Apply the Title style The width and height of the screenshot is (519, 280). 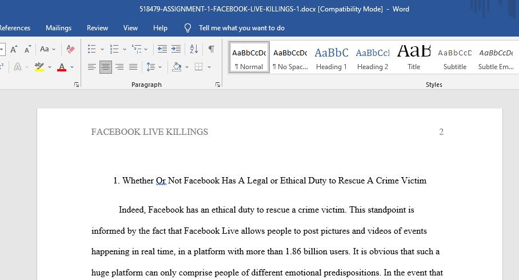414,58
